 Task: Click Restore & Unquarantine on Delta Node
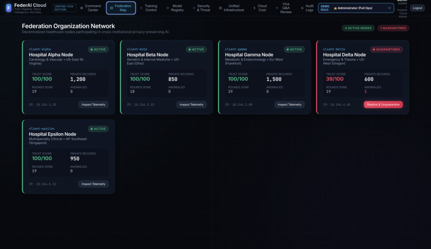pos(383,104)
